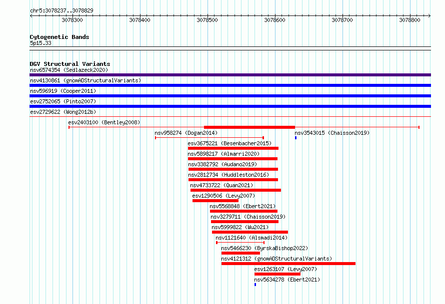
Task: Open the nsv5568848 (Ebert2021) label
Action: point(242,206)
